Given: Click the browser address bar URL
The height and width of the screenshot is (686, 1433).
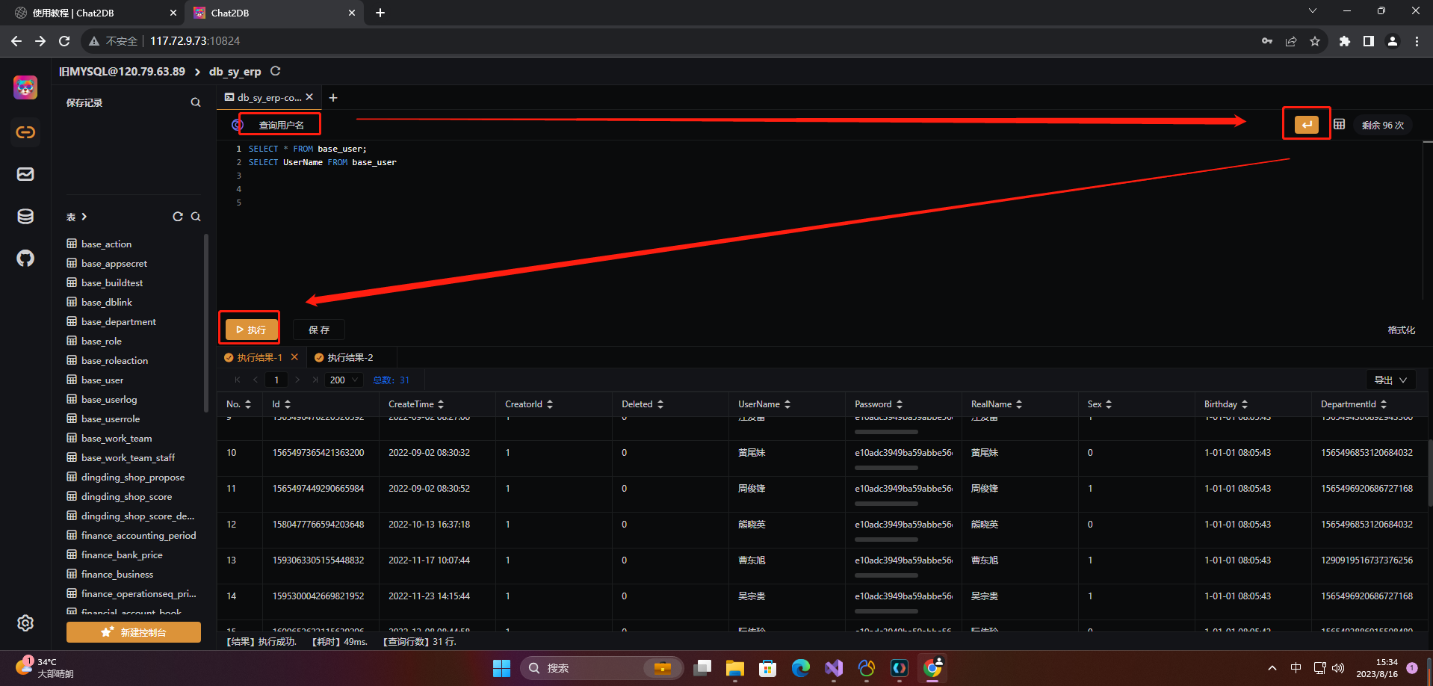Looking at the screenshot, I should coord(195,41).
